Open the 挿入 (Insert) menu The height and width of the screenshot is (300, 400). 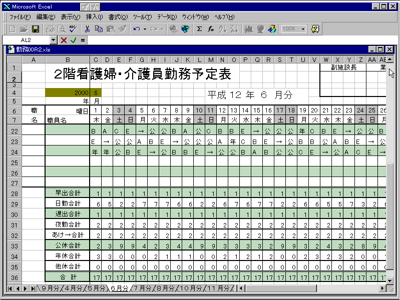(94, 17)
